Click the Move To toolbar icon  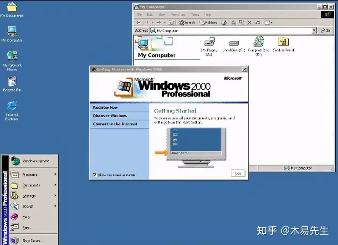(233, 22)
